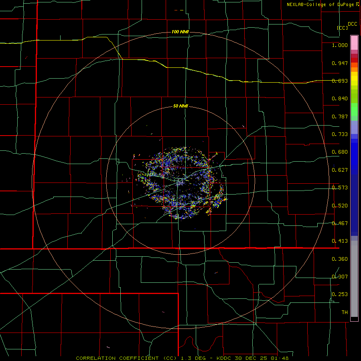Viewport: 361px width, 361px height.
Task: Pick the orange segment of the color bar
Action: [354, 69]
